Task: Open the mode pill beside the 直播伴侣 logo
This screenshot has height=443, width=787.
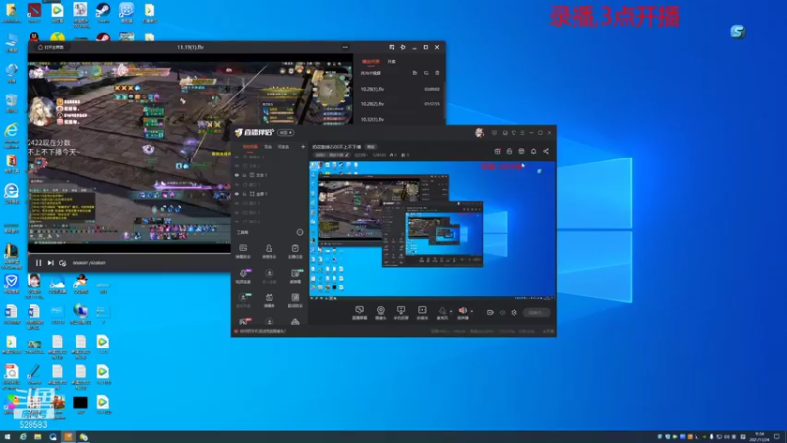Action: 286,133
